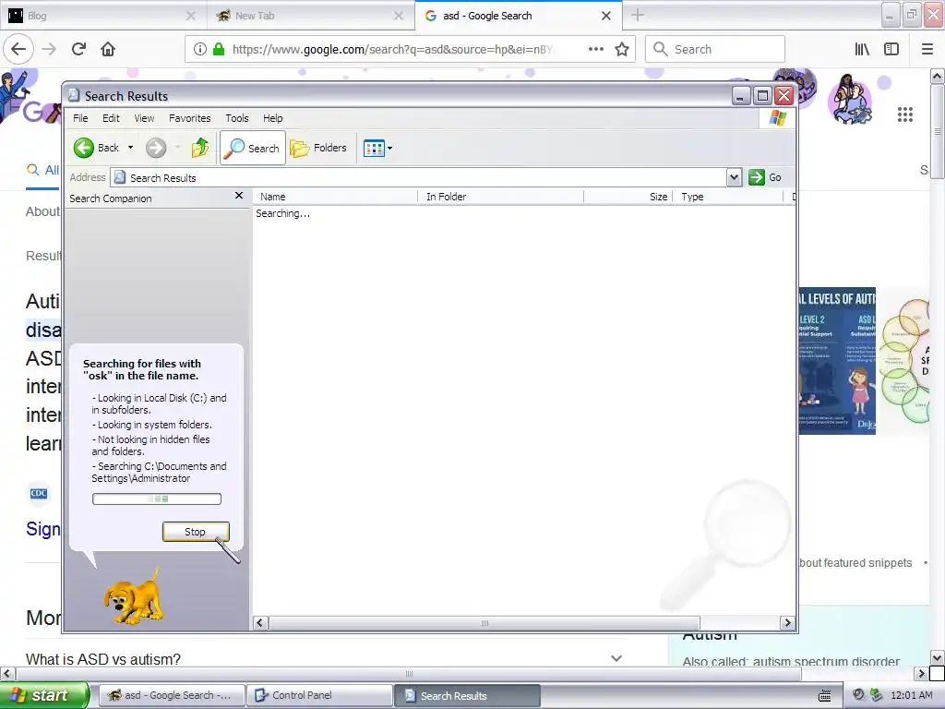Close the Search Companion pane
The image size is (945, 709).
pyautogui.click(x=239, y=196)
